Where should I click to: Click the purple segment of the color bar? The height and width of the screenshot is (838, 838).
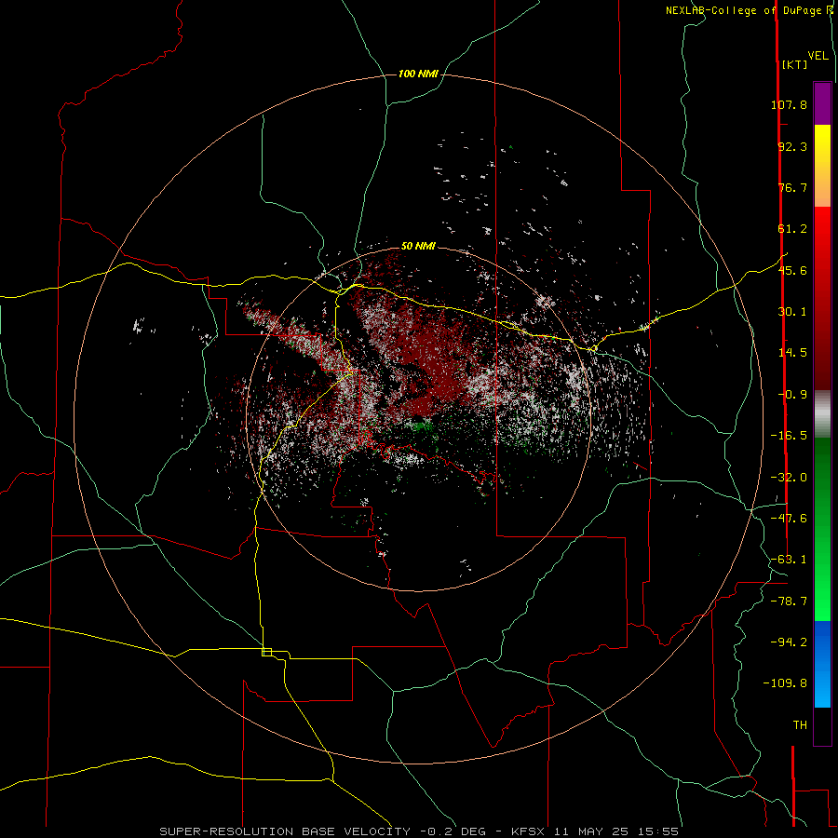822,103
